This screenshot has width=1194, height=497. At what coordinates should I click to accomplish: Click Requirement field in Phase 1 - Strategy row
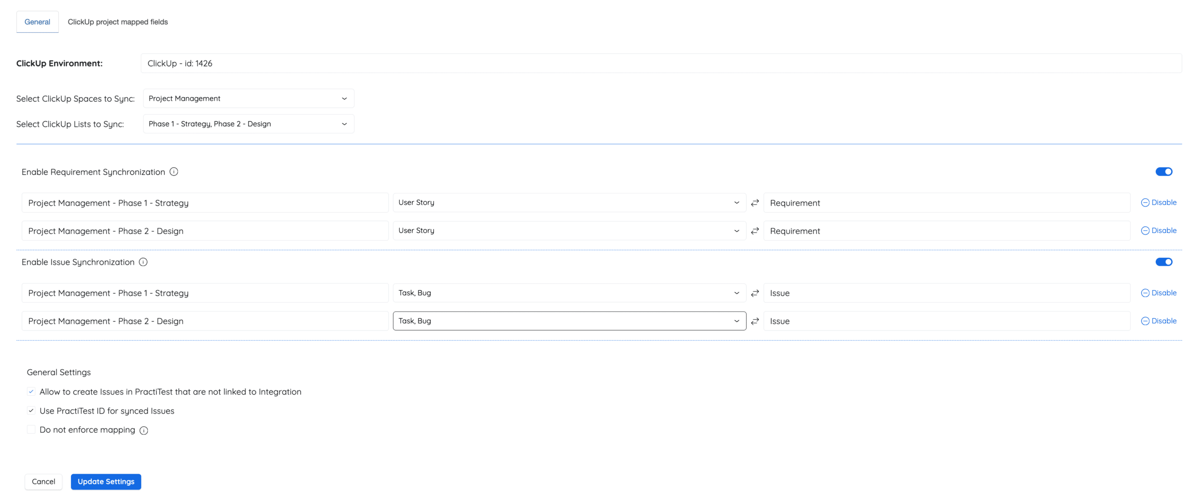click(x=946, y=203)
